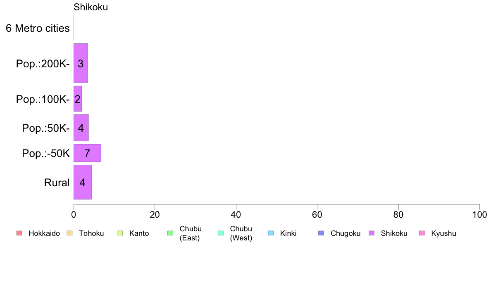The height and width of the screenshot is (304, 491).
Task: Click the Chubu (West) teal legend swatch
Action: 220,233
